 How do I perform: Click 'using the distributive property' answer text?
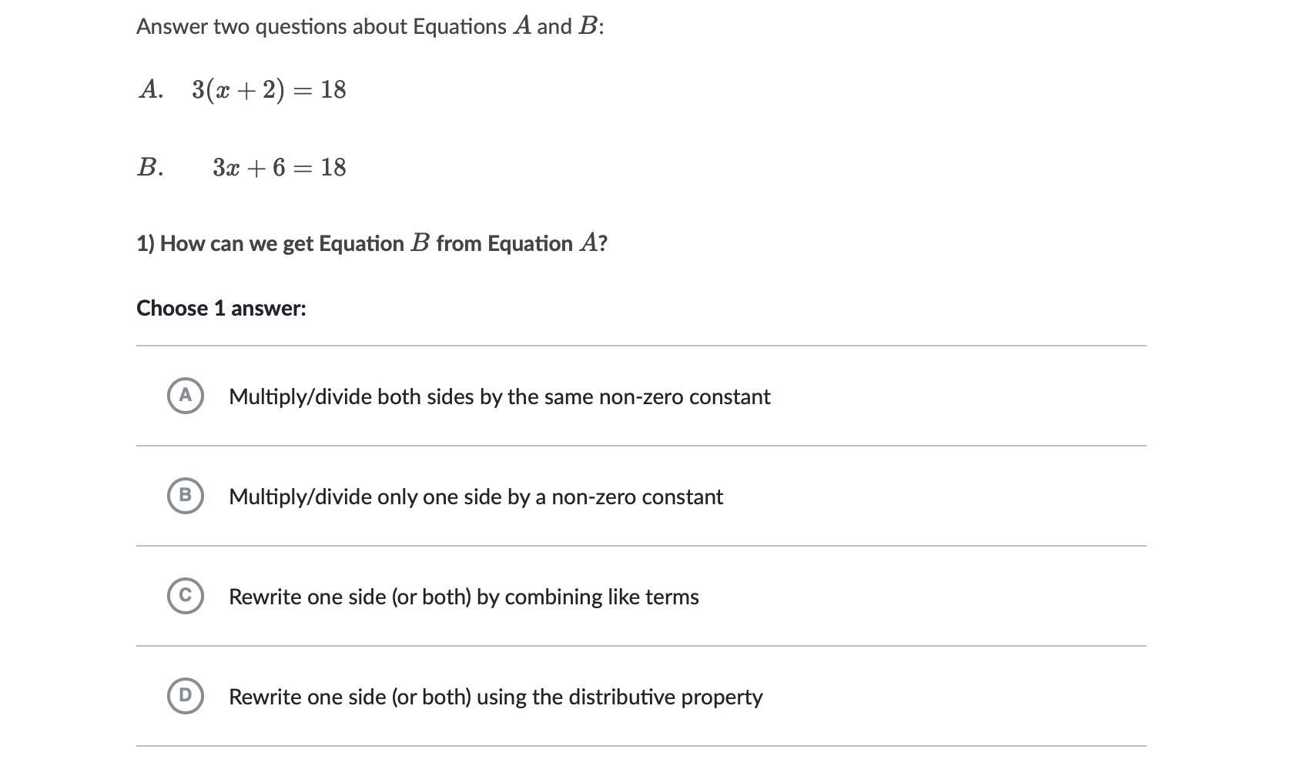pyautogui.click(x=495, y=697)
